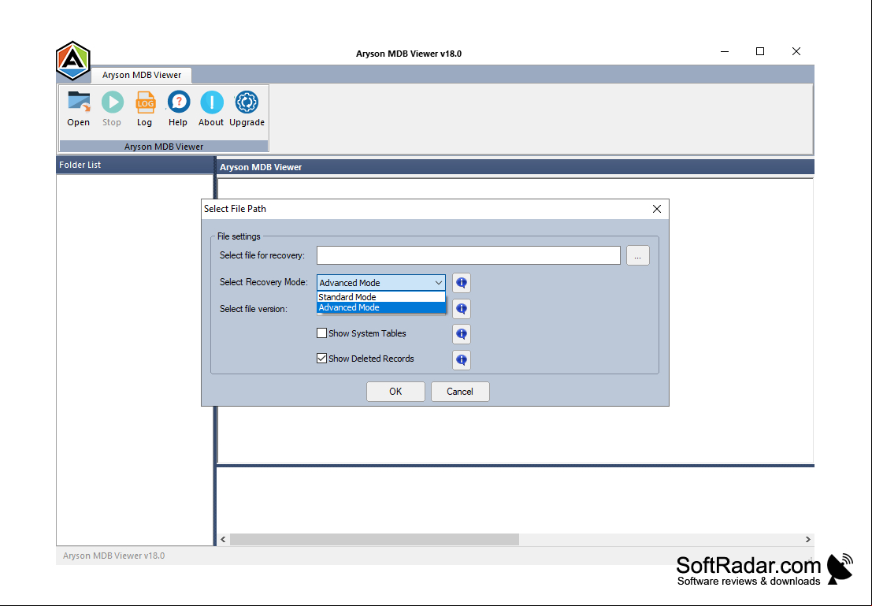Click the Select file for recovery field
This screenshot has width=872, height=606.
coord(468,255)
